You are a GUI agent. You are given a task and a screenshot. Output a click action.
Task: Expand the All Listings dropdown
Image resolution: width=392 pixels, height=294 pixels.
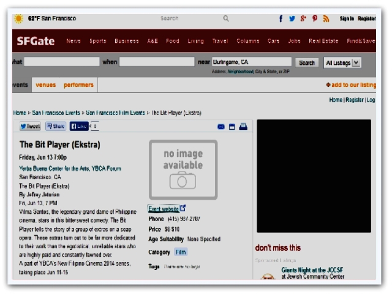(x=342, y=62)
